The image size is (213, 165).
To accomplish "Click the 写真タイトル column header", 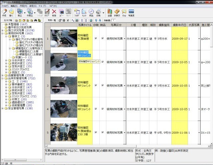I will (x=85, y=25).
